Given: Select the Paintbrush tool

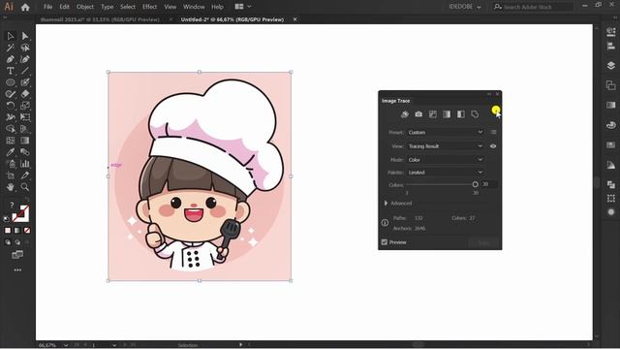Looking at the screenshot, I should [25, 82].
